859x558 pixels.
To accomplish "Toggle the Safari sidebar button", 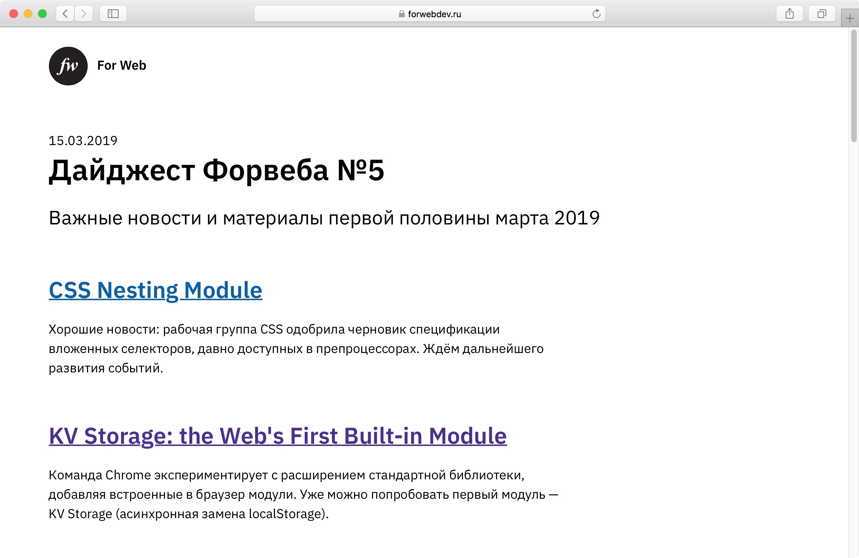I will [x=113, y=14].
